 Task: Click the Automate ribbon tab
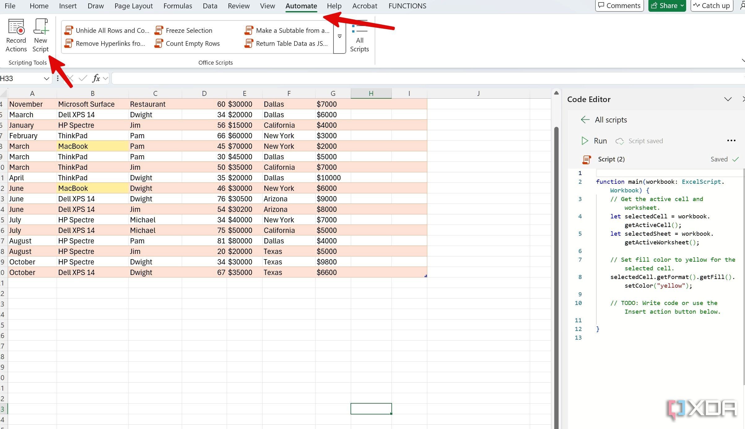[x=301, y=6]
